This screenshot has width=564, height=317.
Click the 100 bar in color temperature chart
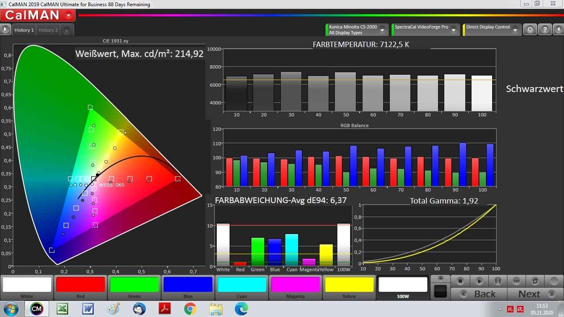click(x=482, y=93)
